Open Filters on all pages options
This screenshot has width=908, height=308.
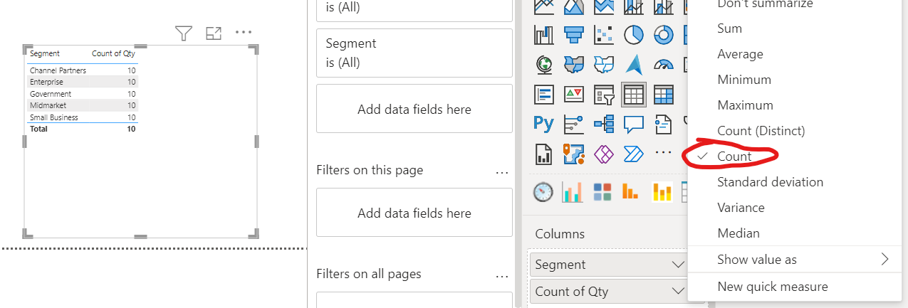pos(502,275)
